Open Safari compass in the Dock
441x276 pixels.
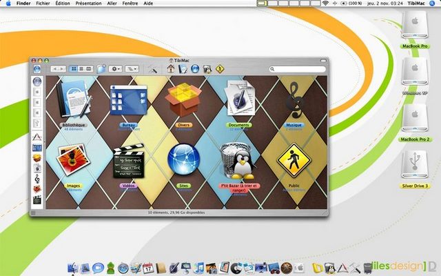[x=123, y=268]
